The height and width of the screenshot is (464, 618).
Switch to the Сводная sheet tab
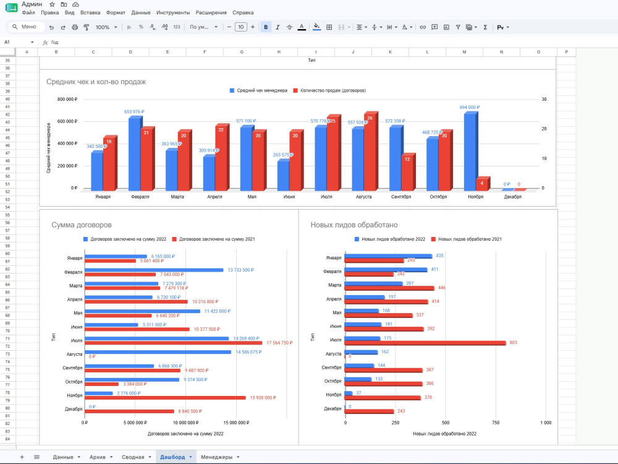[133, 457]
